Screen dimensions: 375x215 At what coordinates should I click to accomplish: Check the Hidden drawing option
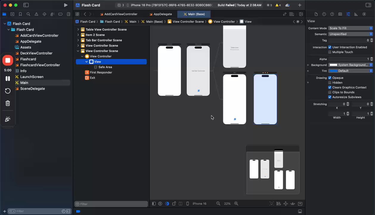(x=330, y=83)
